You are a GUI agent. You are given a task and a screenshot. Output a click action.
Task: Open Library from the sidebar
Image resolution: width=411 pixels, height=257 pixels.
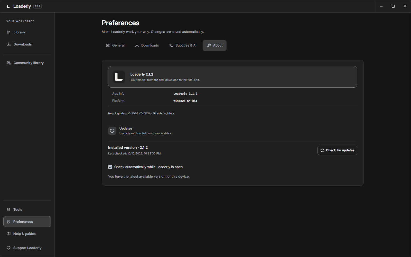pyautogui.click(x=27, y=32)
